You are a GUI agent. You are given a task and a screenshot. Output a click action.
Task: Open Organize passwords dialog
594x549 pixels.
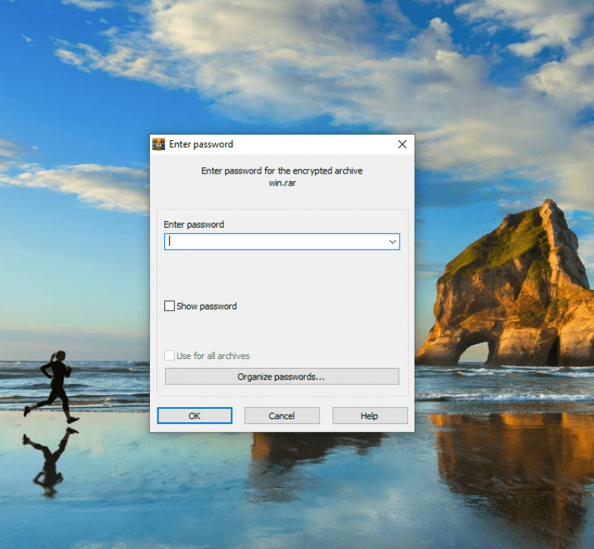click(282, 376)
